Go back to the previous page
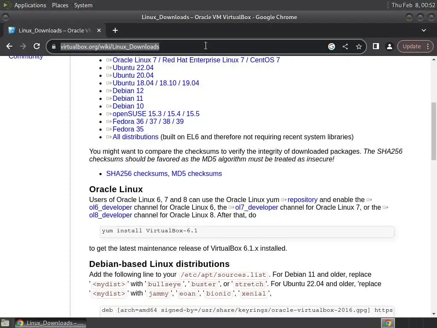The image size is (437, 328). [9, 46]
